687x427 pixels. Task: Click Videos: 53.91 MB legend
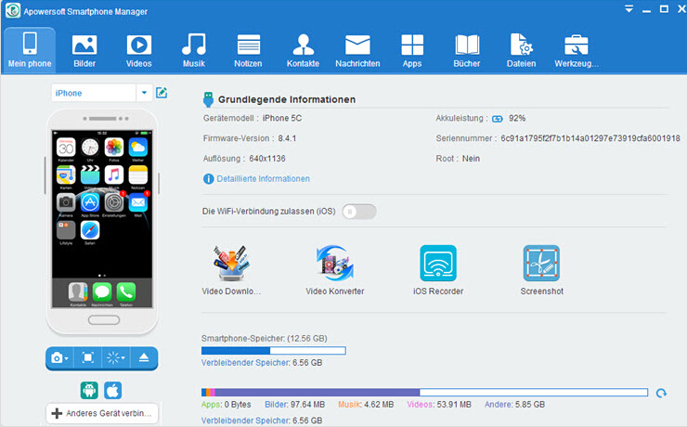point(439,404)
